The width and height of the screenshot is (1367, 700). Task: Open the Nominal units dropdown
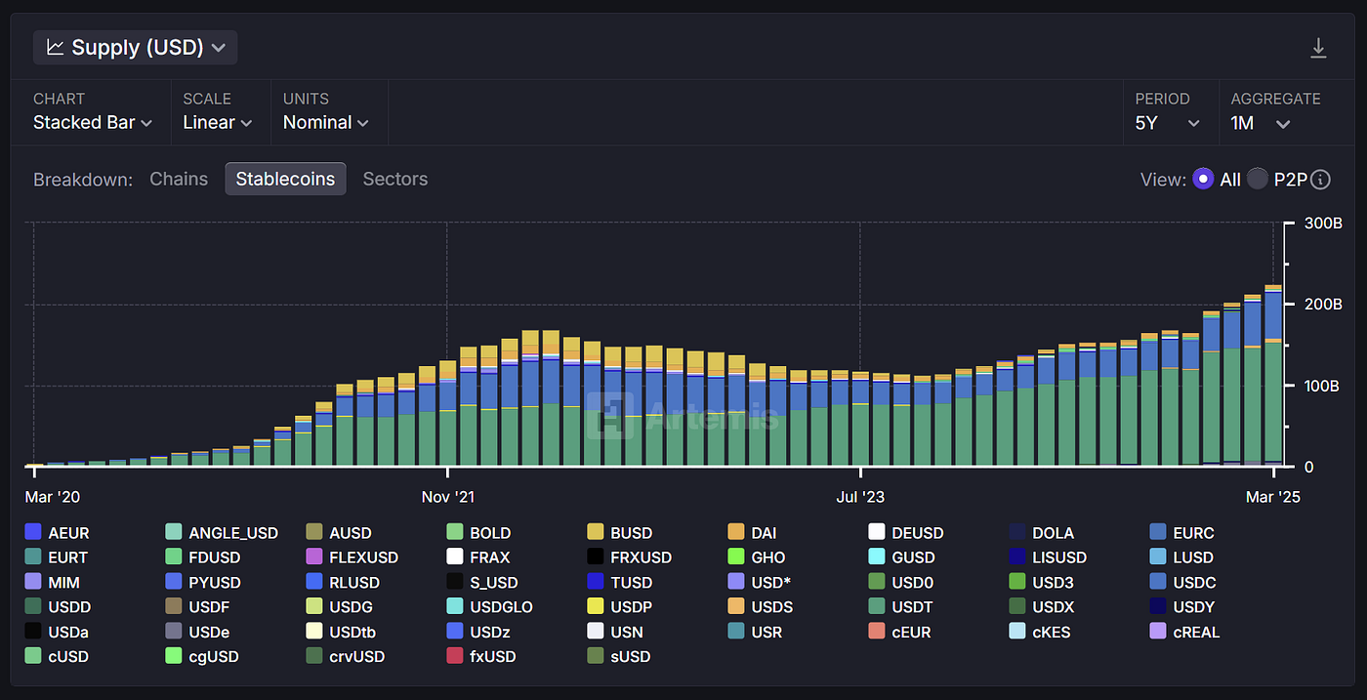[x=326, y=122]
